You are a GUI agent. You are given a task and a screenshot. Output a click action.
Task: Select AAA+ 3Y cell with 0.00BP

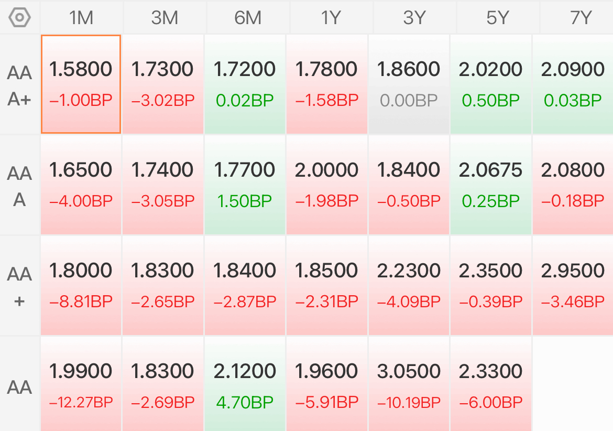409,84
